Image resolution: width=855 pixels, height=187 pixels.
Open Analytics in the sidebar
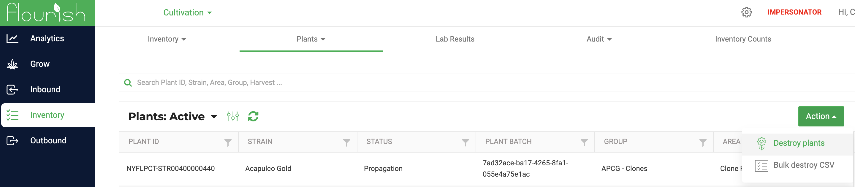47,39
